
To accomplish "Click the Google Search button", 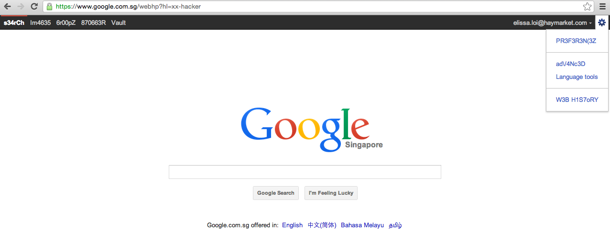I will [276, 193].
